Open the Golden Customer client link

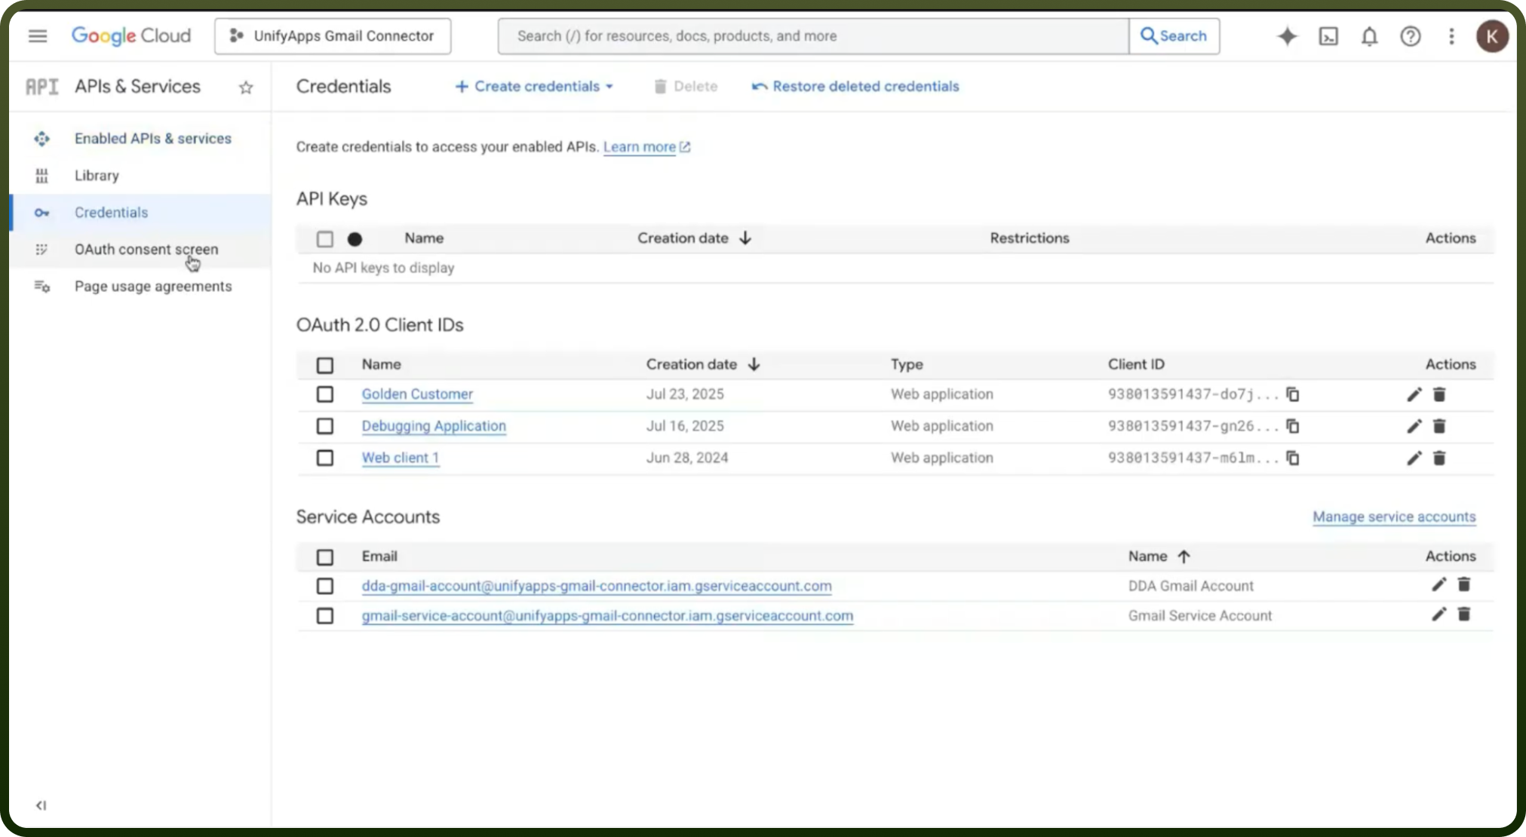point(417,394)
